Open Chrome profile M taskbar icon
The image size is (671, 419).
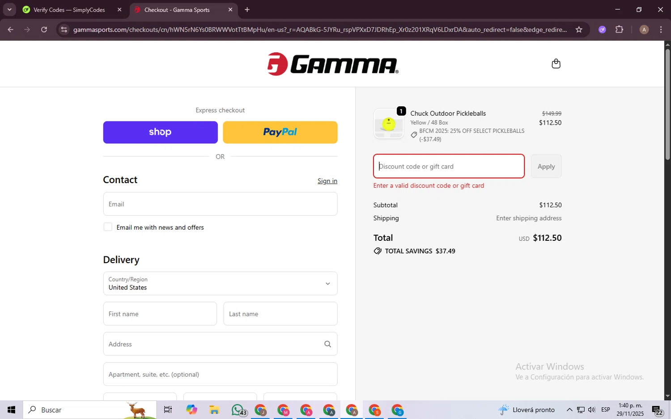pyautogui.click(x=284, y=410)
